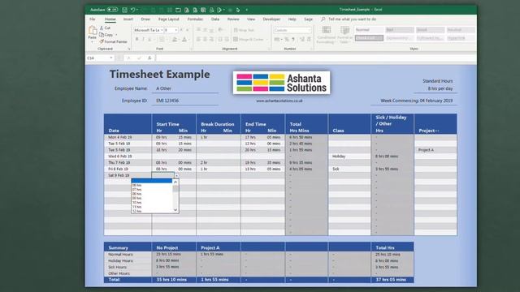The height and width of the screenshot is (292, 520).
Task: Click Align Right icon
Action: pyautogui.click(x=211, y=40)
